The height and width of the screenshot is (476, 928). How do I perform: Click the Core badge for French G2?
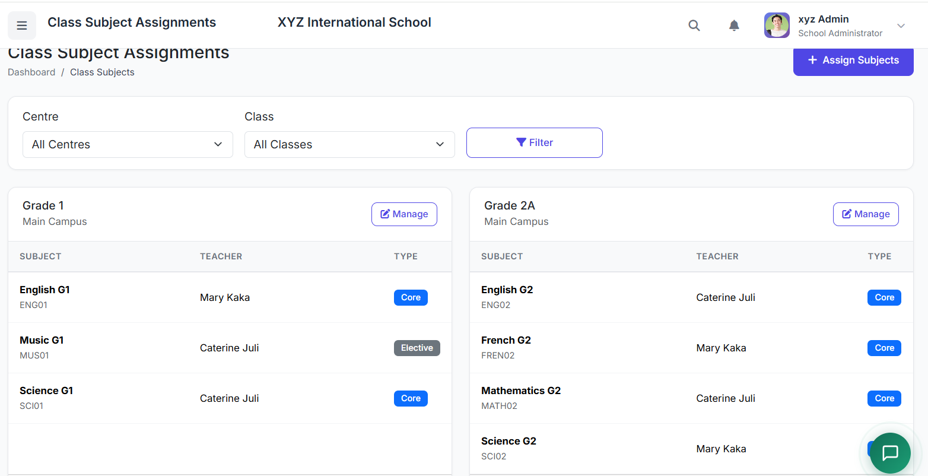[884, 348]
